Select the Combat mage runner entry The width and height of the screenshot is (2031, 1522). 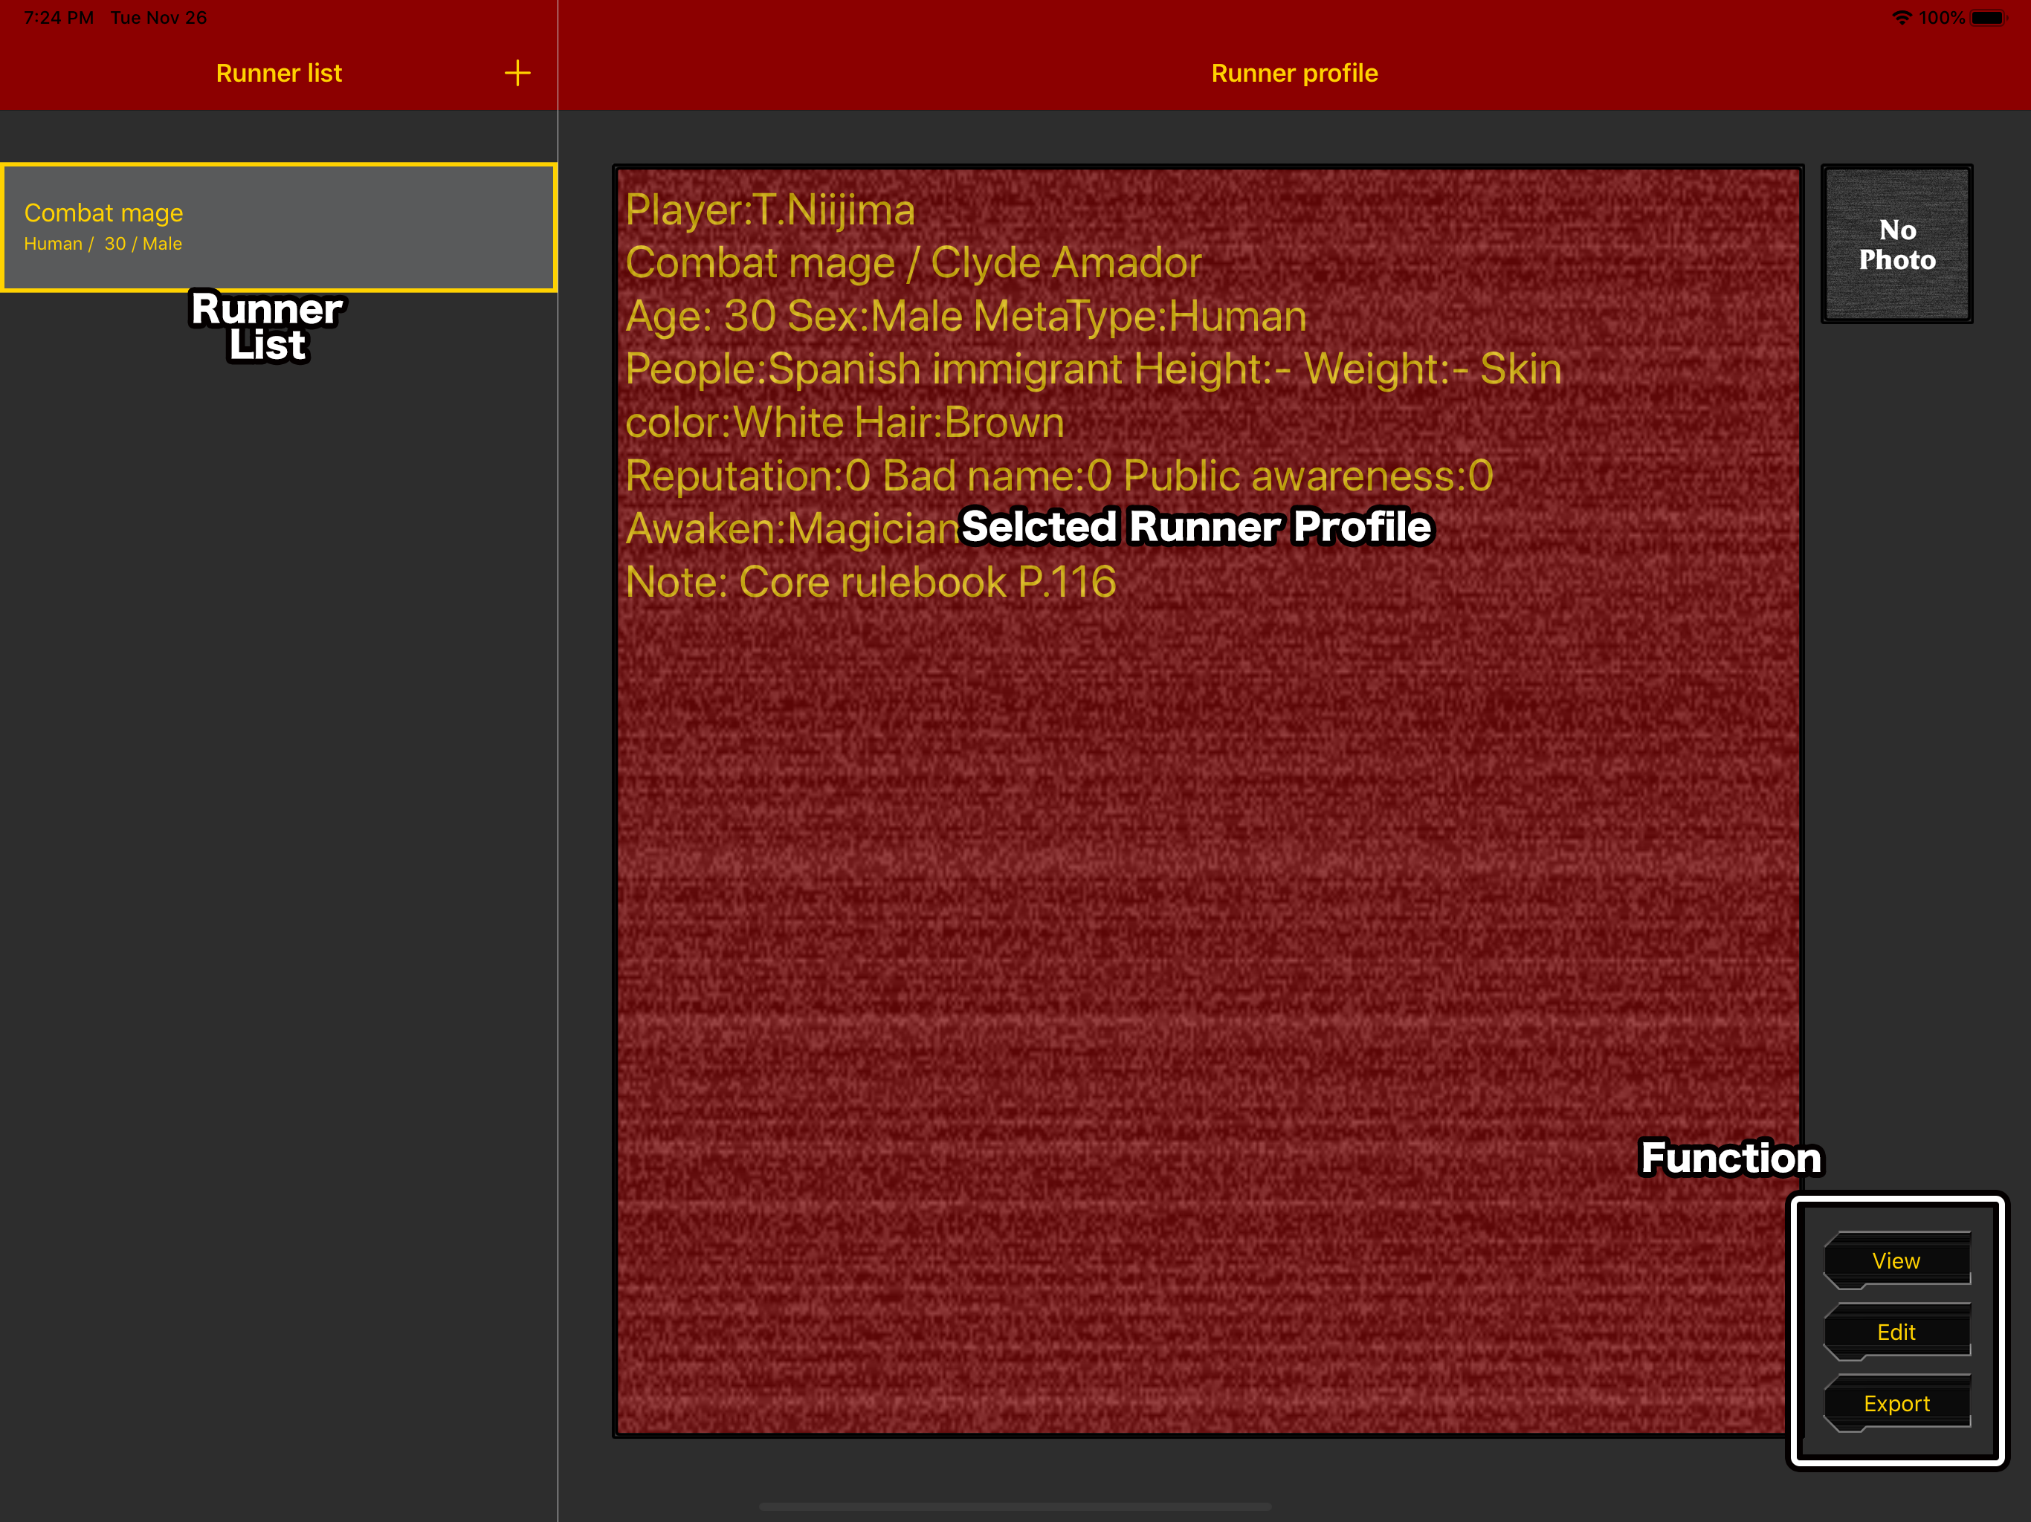(278, 227)
